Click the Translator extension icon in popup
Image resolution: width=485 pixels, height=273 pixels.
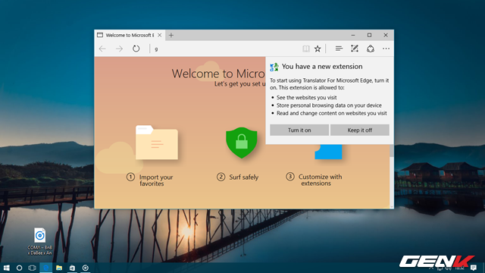274,67
